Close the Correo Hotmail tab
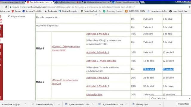191x107 pixels. (x=137, y=2)
